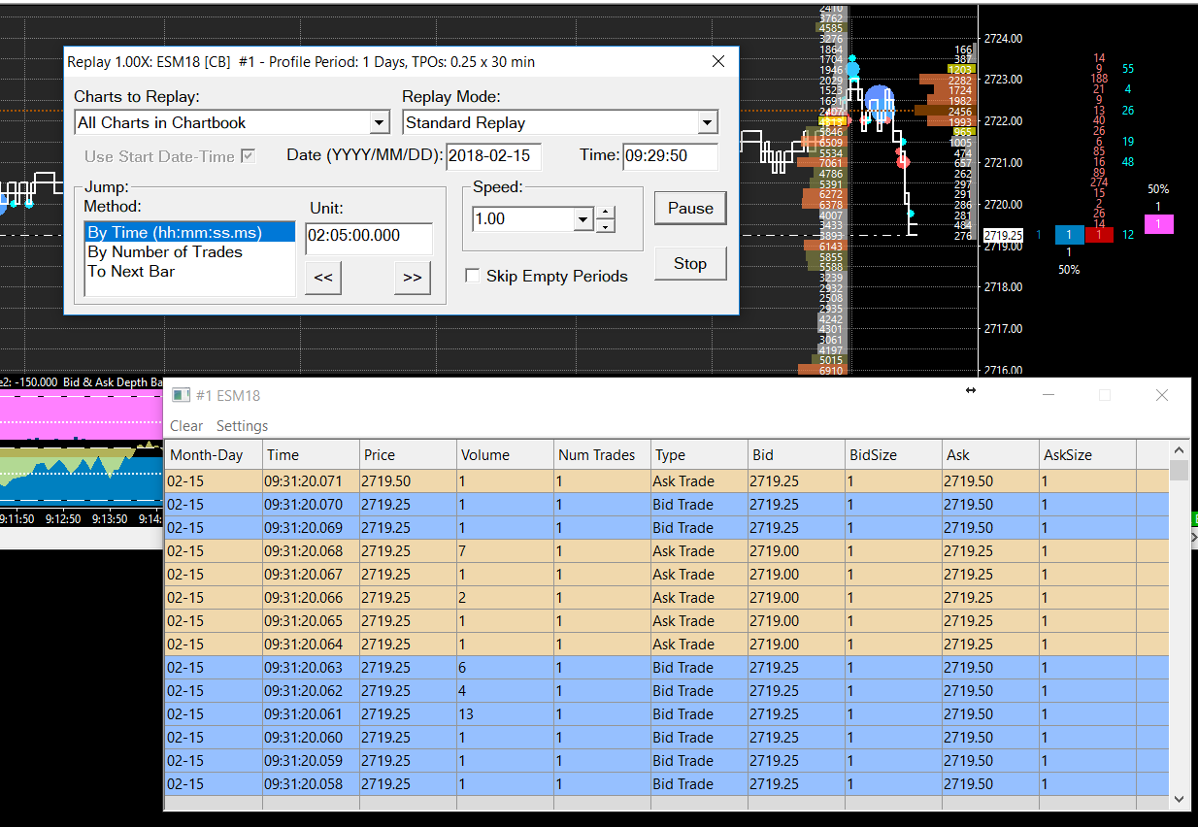This screenshot has width=1198, height=827.
Task: Click the jump forward >> button
Action: coord(412,278)
